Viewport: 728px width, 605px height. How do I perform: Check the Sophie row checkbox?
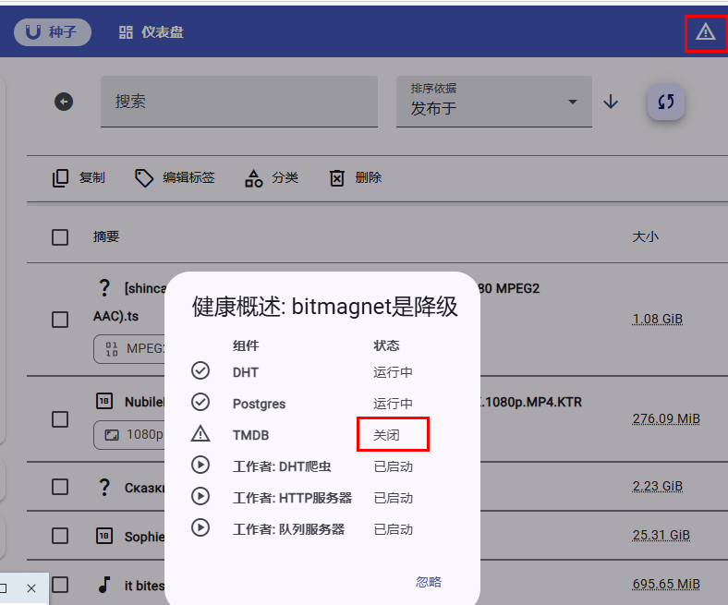tap(60, 536)
